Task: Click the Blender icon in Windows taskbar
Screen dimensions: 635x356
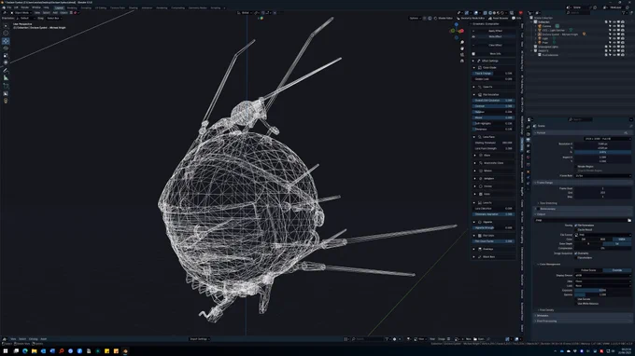Action: 125,351
